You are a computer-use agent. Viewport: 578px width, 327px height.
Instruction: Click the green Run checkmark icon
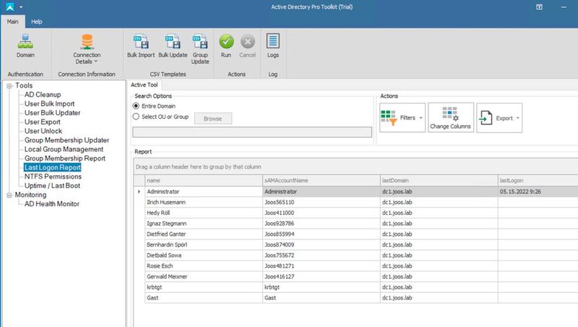pos(226,41)
